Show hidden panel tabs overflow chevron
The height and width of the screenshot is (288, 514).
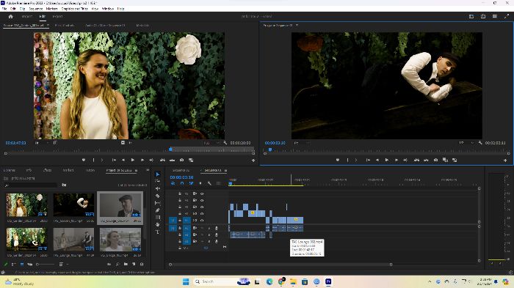[148, 171]
